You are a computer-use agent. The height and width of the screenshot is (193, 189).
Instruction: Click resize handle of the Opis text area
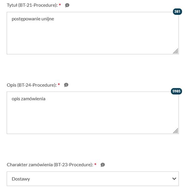(176, 131)
